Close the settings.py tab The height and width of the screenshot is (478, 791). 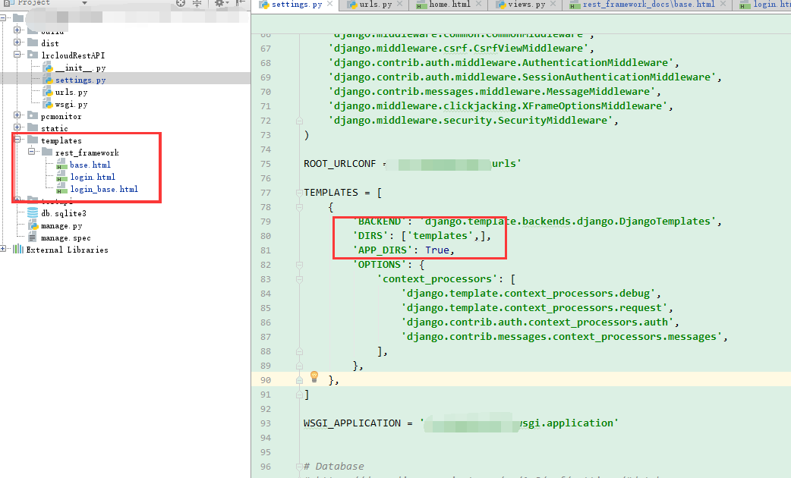point(330,4)
